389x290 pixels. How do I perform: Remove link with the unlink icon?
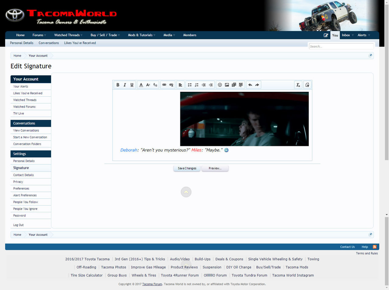point(171,85)
